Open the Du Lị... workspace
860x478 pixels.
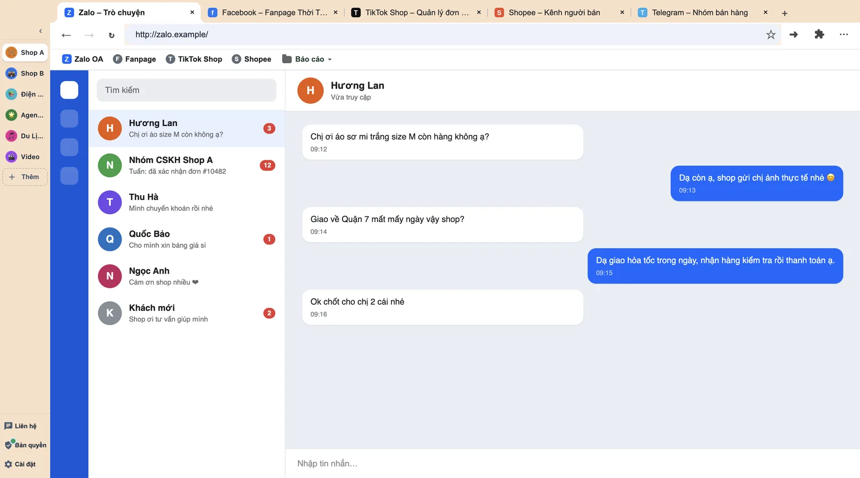25,136
